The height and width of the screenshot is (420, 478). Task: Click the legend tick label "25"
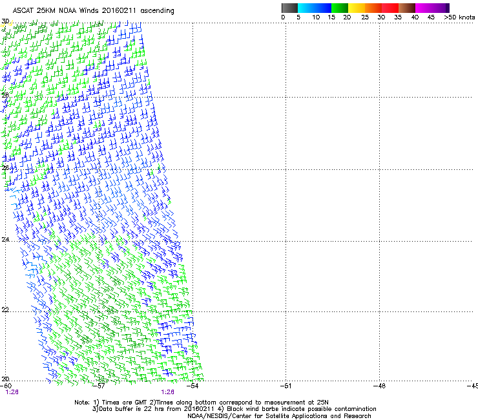coord(365,17)
